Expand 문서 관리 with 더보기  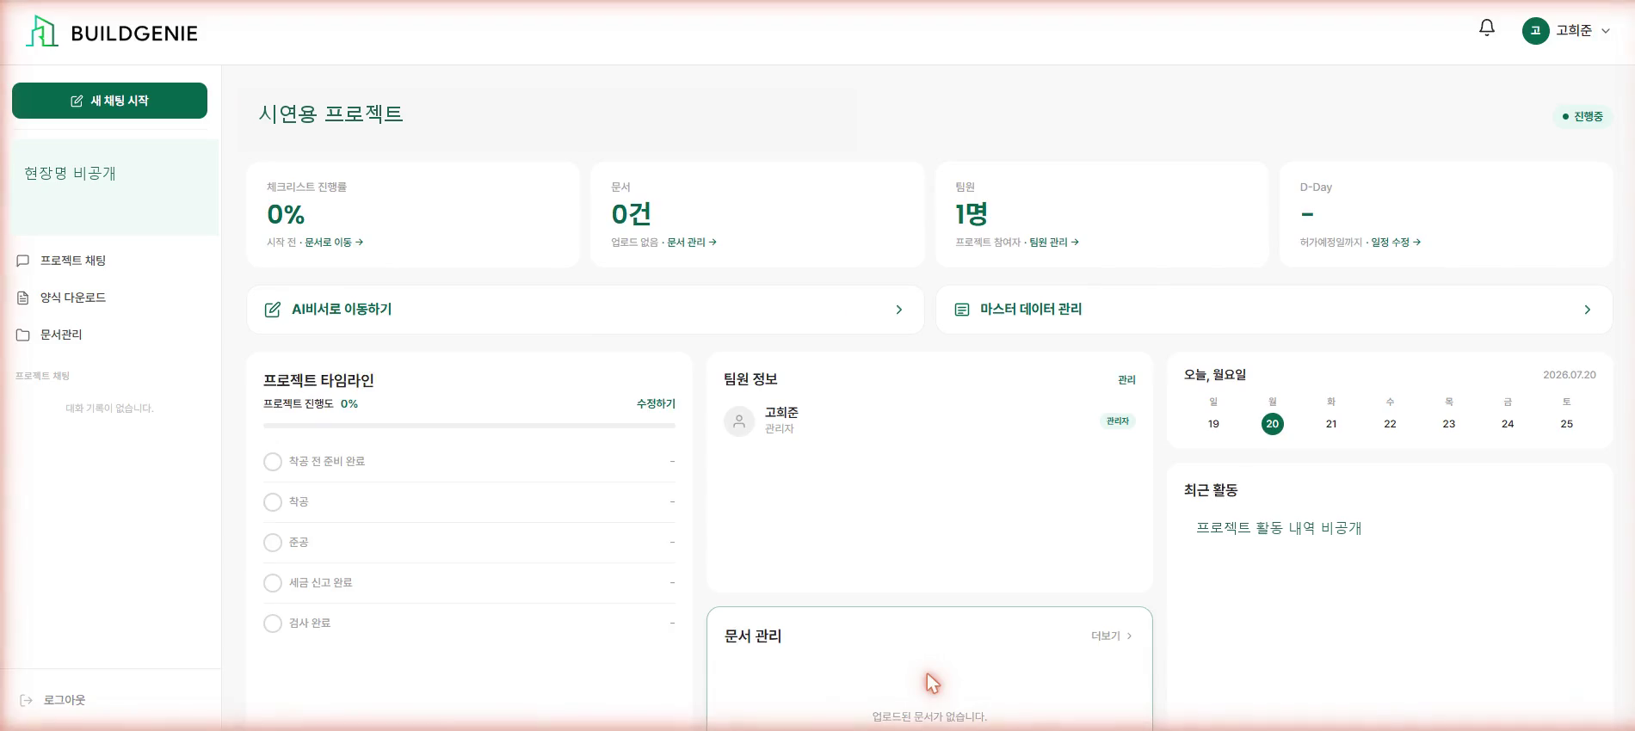pyautogui.click(x=1112, y=636)
